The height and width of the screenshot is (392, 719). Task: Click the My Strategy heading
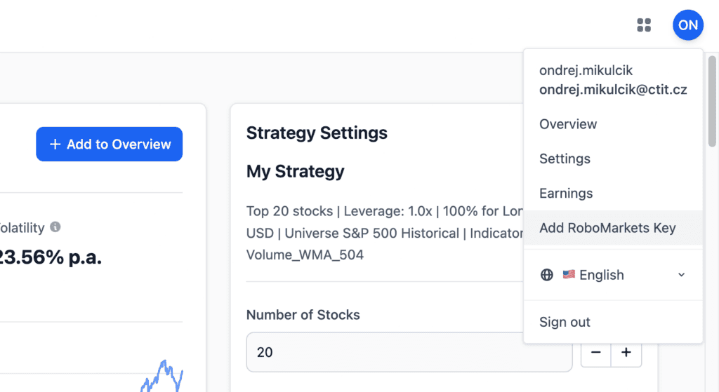[x=295, y=171]
